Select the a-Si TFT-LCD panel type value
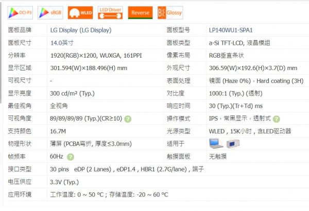 (239, 43)
